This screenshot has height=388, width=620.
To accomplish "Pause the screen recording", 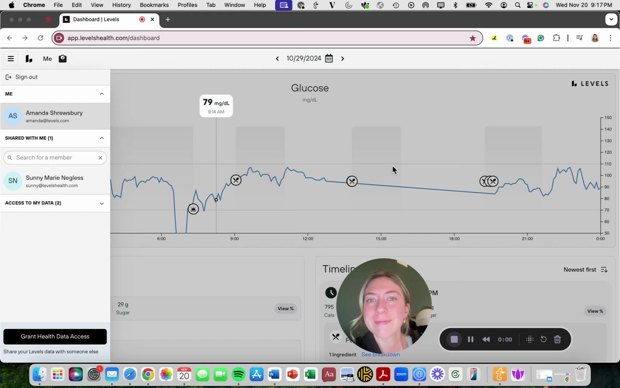I will coord(470,339).
